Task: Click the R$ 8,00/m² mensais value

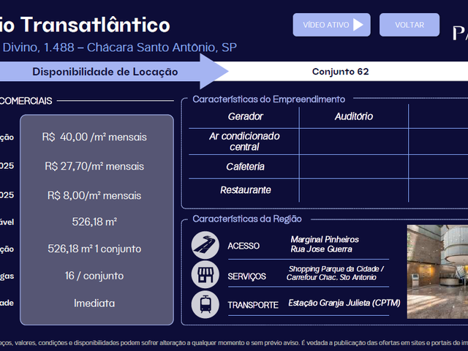Action: coord(94,195)
